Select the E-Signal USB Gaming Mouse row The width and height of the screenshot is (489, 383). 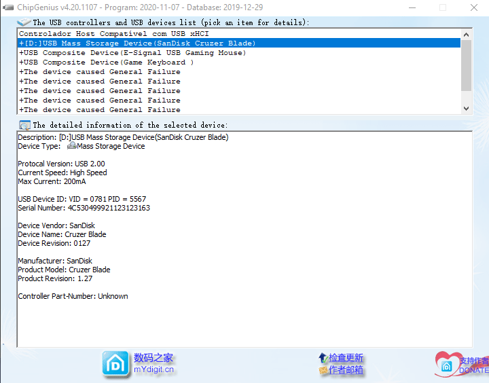[x=239, y=53]
